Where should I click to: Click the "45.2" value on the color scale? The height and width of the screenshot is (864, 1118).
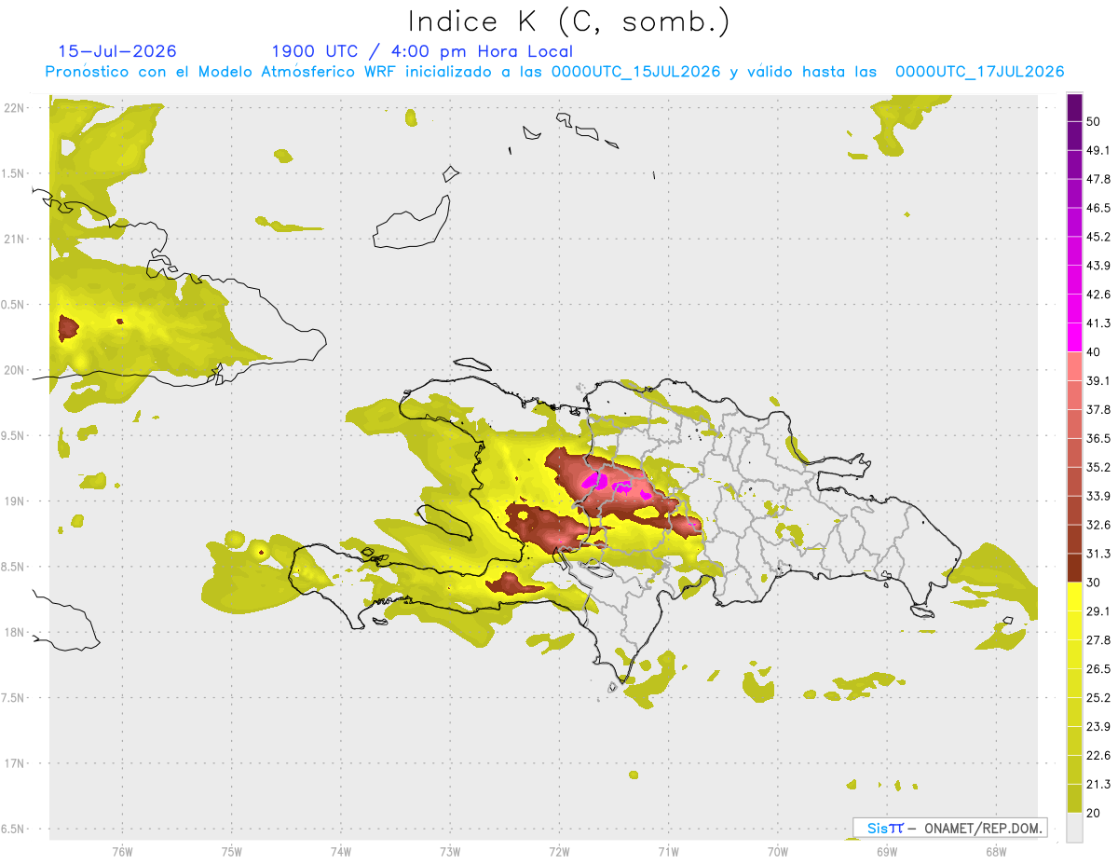[1098, 237]
